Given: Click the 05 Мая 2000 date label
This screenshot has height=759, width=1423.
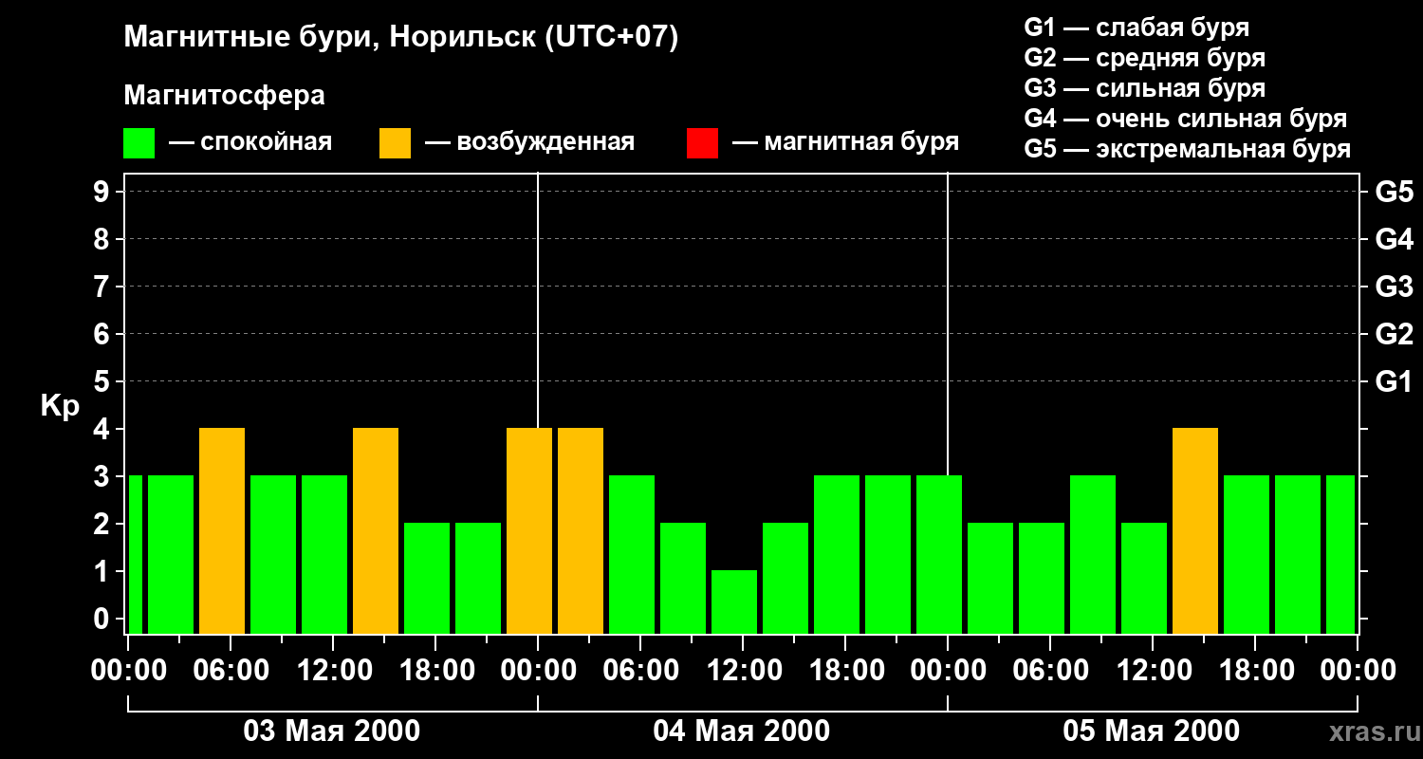Looking at the screenshot, I should (1152, 731).
